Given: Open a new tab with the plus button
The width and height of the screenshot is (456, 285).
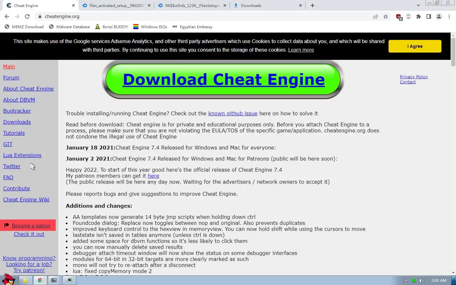Looking at the screenshot, I should (313, 5).
